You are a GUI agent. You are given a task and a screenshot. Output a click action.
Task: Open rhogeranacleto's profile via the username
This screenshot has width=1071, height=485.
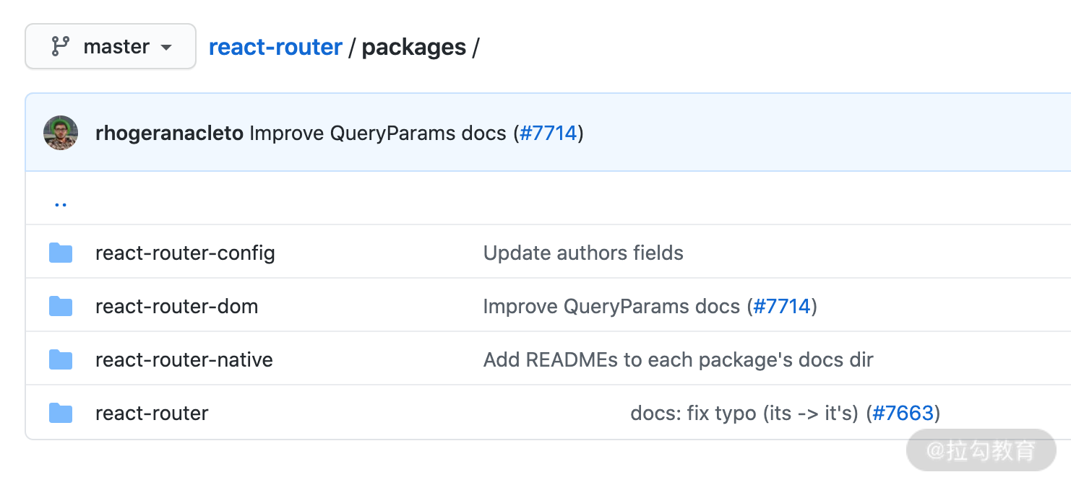click(x=169, y=134)
